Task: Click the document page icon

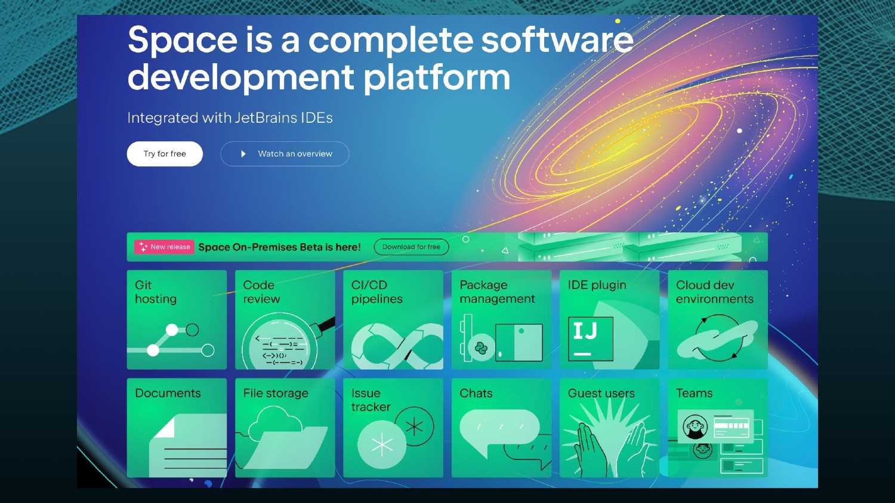Action: click(x=187, y=445)
